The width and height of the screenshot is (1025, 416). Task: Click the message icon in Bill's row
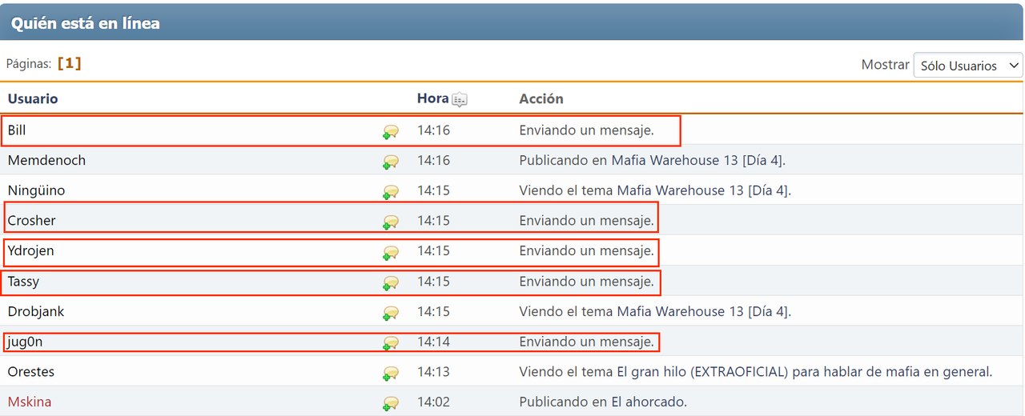pos(391,131)
